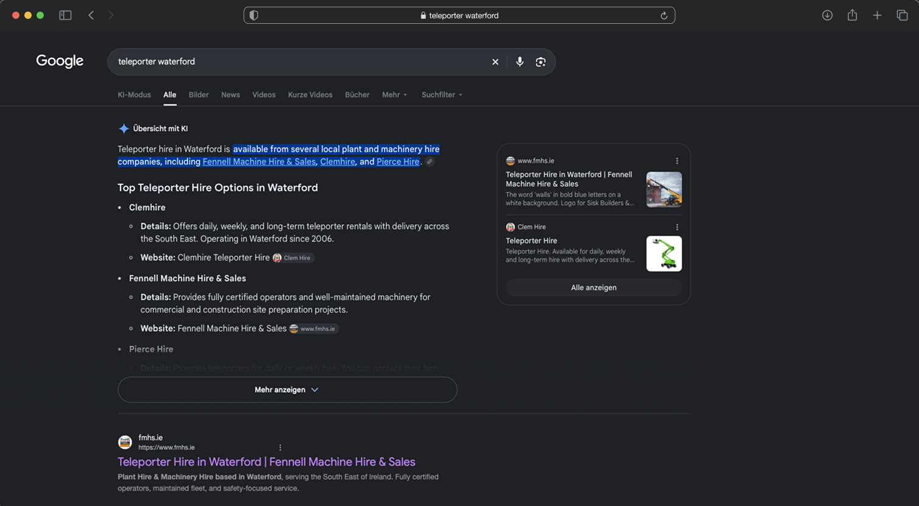Viewport: 919px width, 506px height.
Task: Open more options for fmhs.ie search result
Action: coord(280,448)
